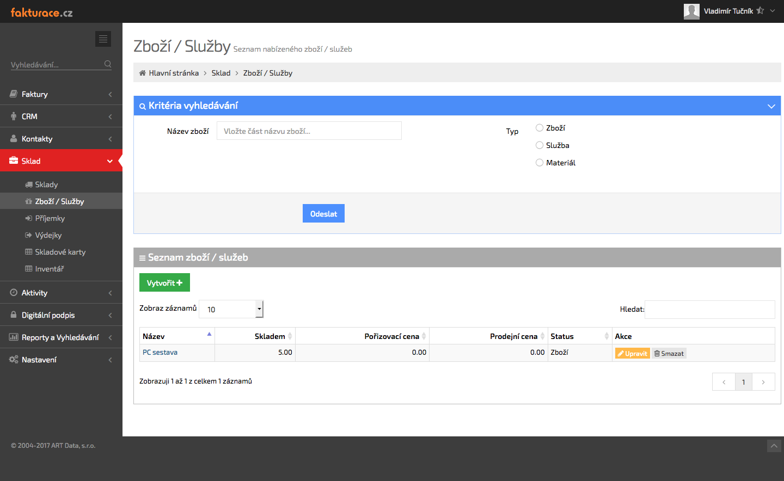Toggle the sidebar hamburger menu icon
Image resolution: width=784 pixels, height=481 pixels.
tap(103, 39)
